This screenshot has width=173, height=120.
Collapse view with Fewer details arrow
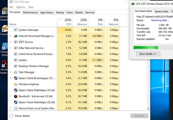coord(11,116)
